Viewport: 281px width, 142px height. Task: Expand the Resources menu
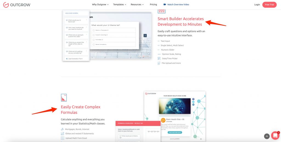point(137,5)
